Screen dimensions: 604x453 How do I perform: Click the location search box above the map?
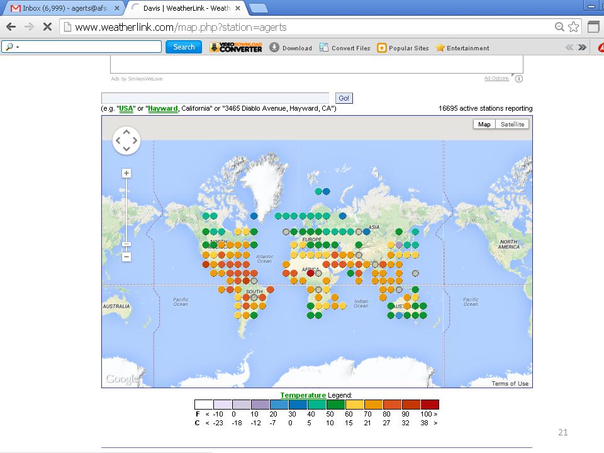(x=215, y=98)
